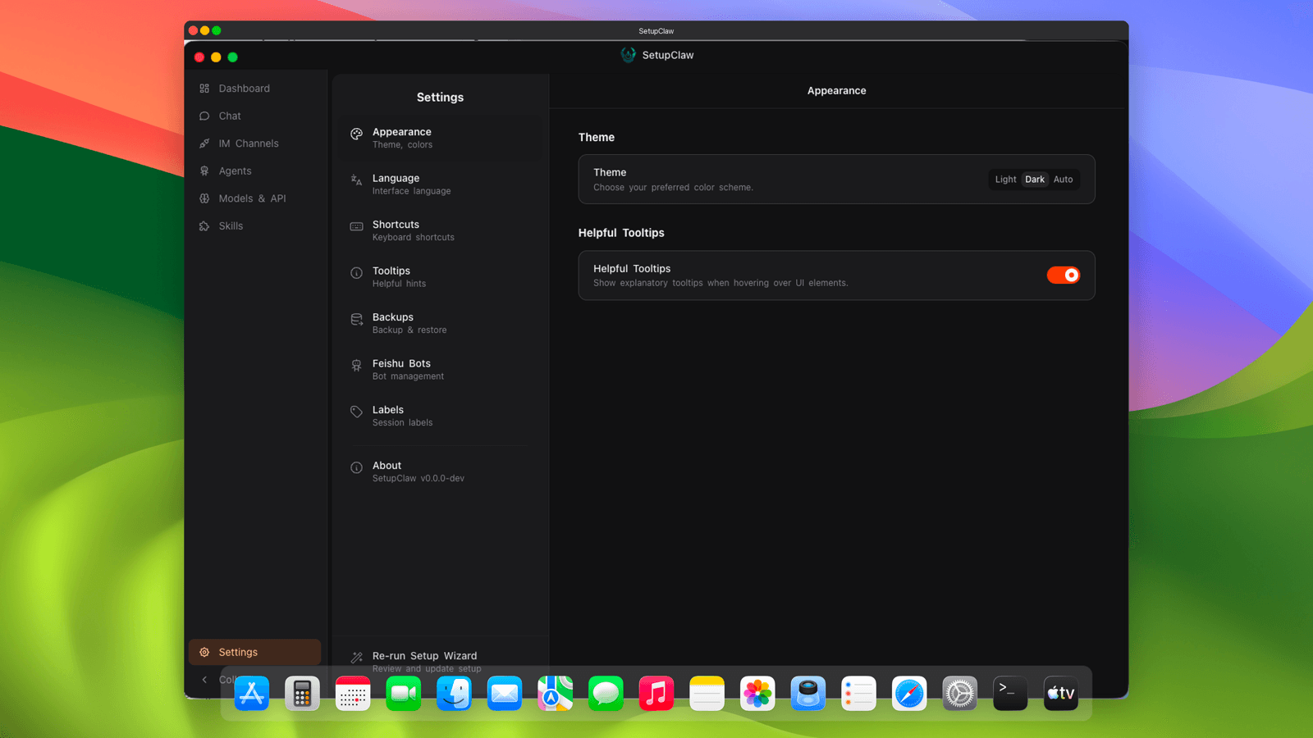1313x738 pixels.
Task: Select the Auto theme option
Action: 1064,180
